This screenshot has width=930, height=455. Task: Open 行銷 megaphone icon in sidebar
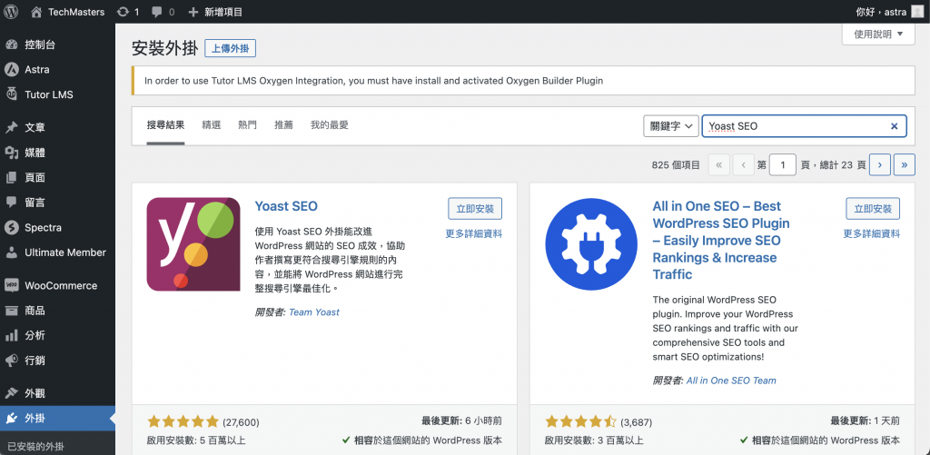tap(11, 360)
